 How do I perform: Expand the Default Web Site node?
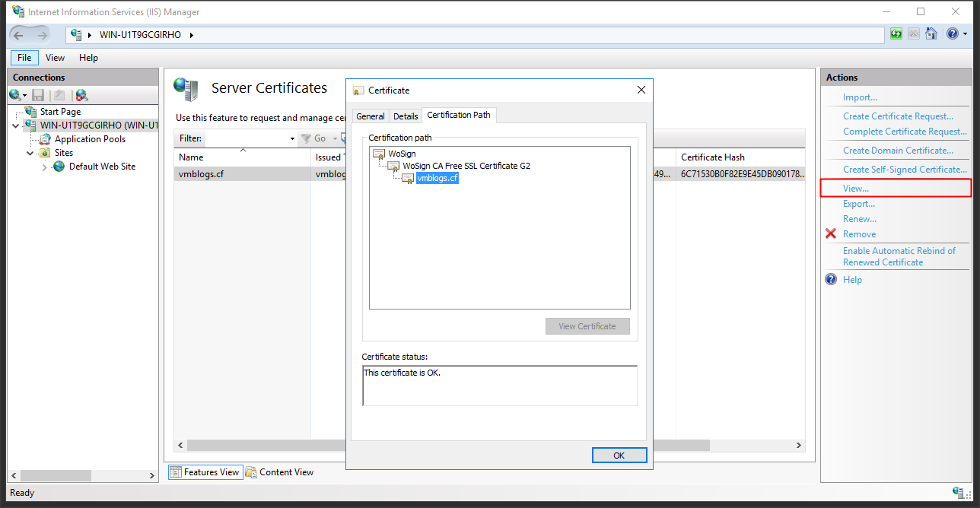[x=45, y=167]
